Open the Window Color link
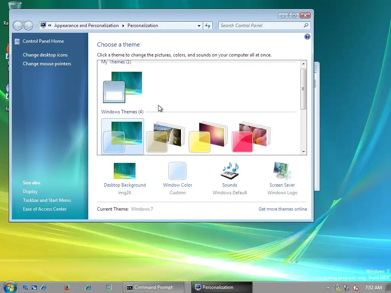Viewport: 391px width, 293px height. (178, 185)
